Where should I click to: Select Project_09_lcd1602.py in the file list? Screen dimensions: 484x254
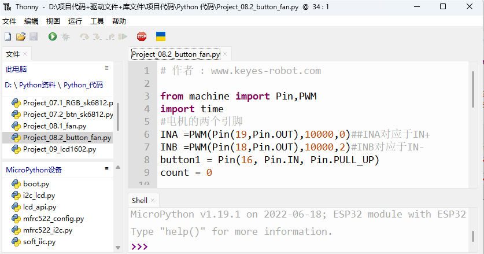point(58,149)
